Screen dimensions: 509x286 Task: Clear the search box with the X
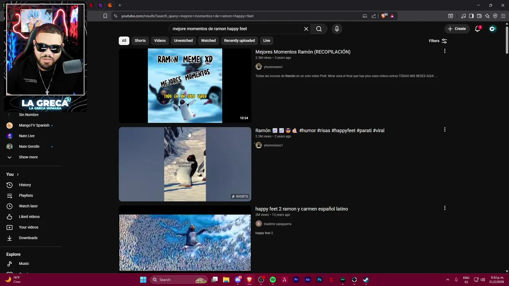(306, 29)
